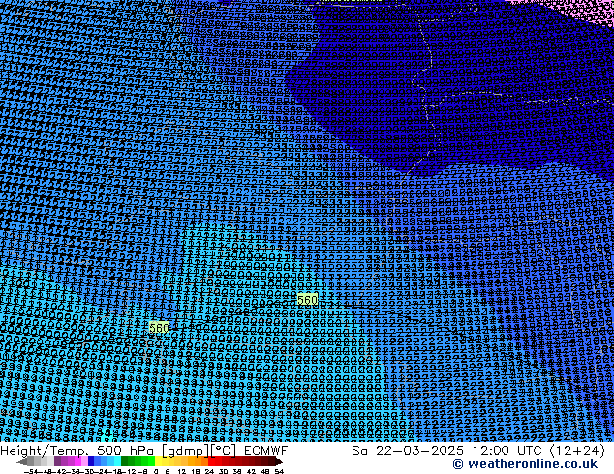Click the '12:00 UTC' forecast time
This screenshot has width=614, height=474.
click(507, 451)
